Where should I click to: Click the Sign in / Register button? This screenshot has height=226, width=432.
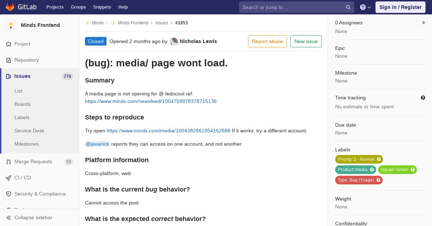(x=400, y=7)
